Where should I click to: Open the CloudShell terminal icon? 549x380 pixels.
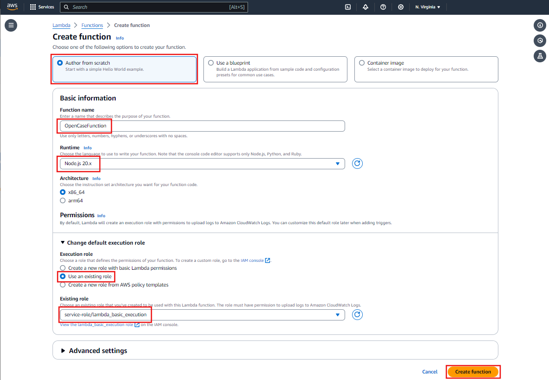pyautogui.click(x=347, y=7)
